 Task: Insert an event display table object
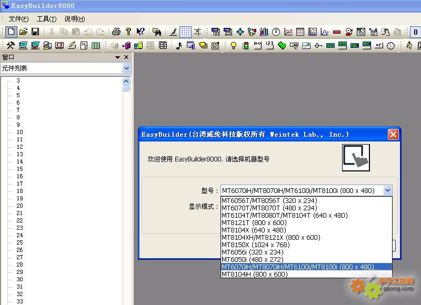(361, 32)
